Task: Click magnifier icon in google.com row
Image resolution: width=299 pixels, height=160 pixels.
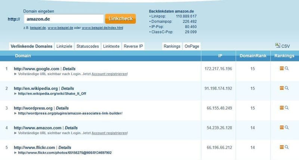Action: coord(287,68)
